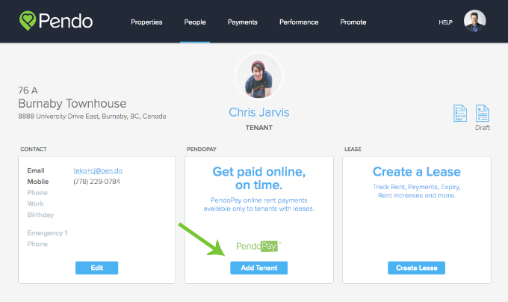Click the Pendo heart logo

28,21
